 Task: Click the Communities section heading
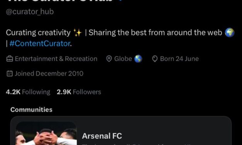[31, 110]
